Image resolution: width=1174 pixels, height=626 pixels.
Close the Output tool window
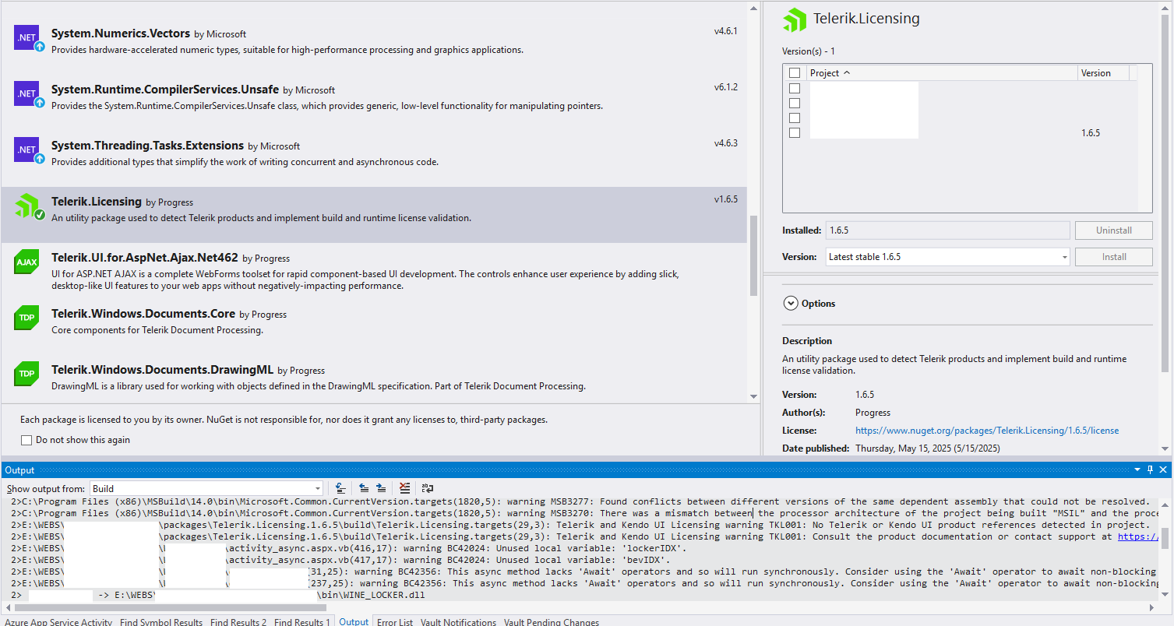1164,469
